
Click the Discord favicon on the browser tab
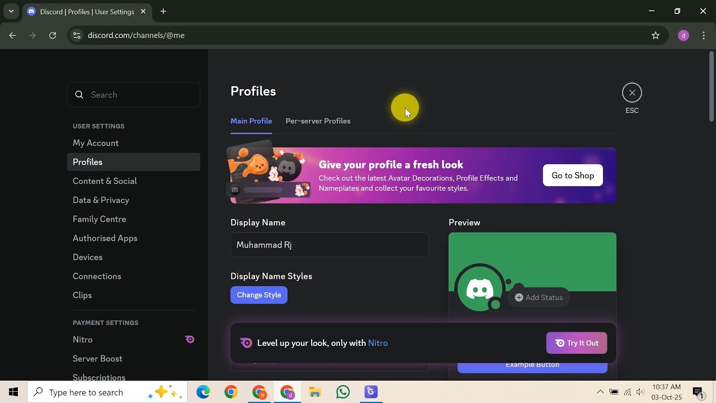(x=31, y=11)
